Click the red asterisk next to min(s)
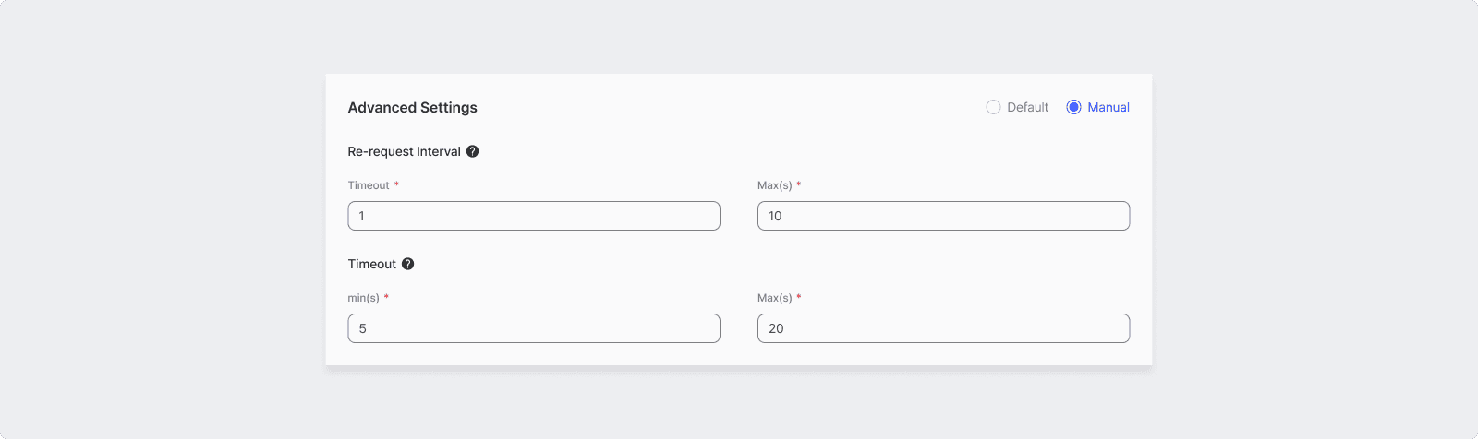1478x439 pixels. [386, 297]
